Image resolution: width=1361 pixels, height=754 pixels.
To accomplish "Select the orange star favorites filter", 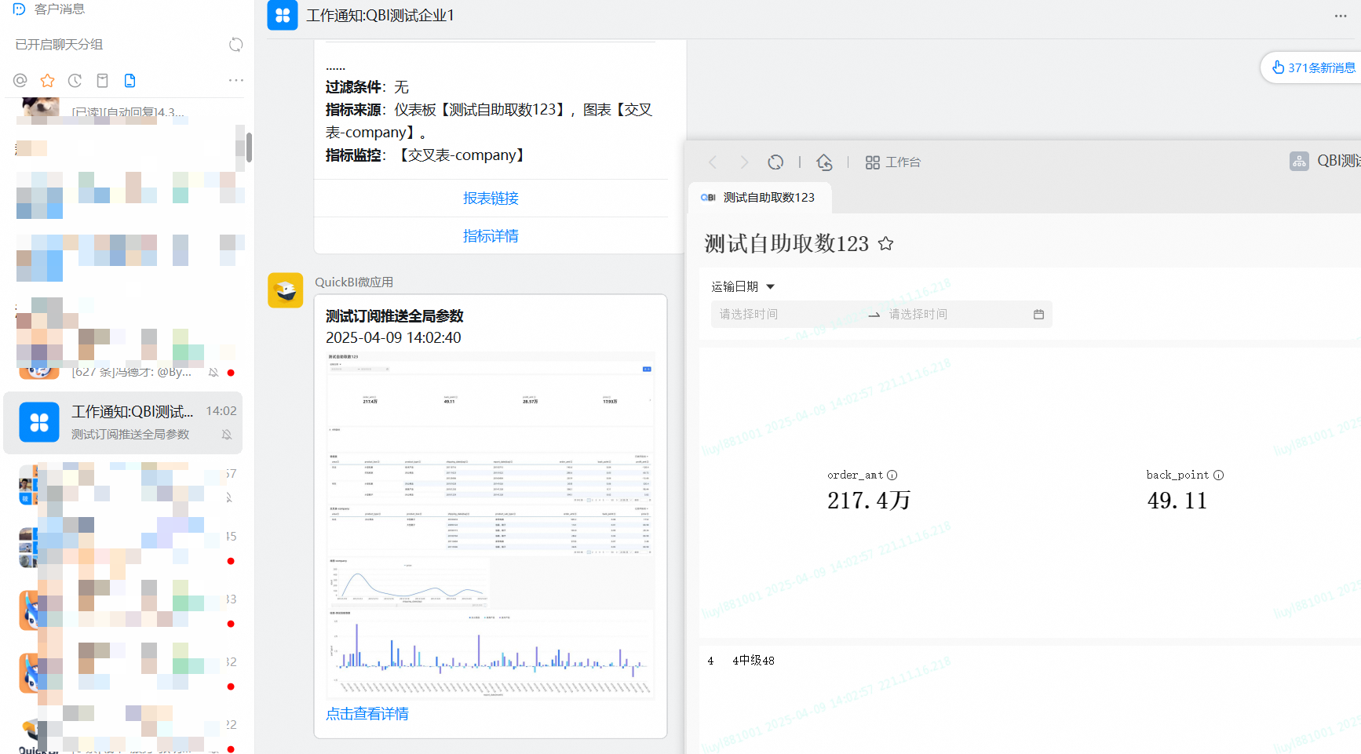I will [x=48, y=80].
